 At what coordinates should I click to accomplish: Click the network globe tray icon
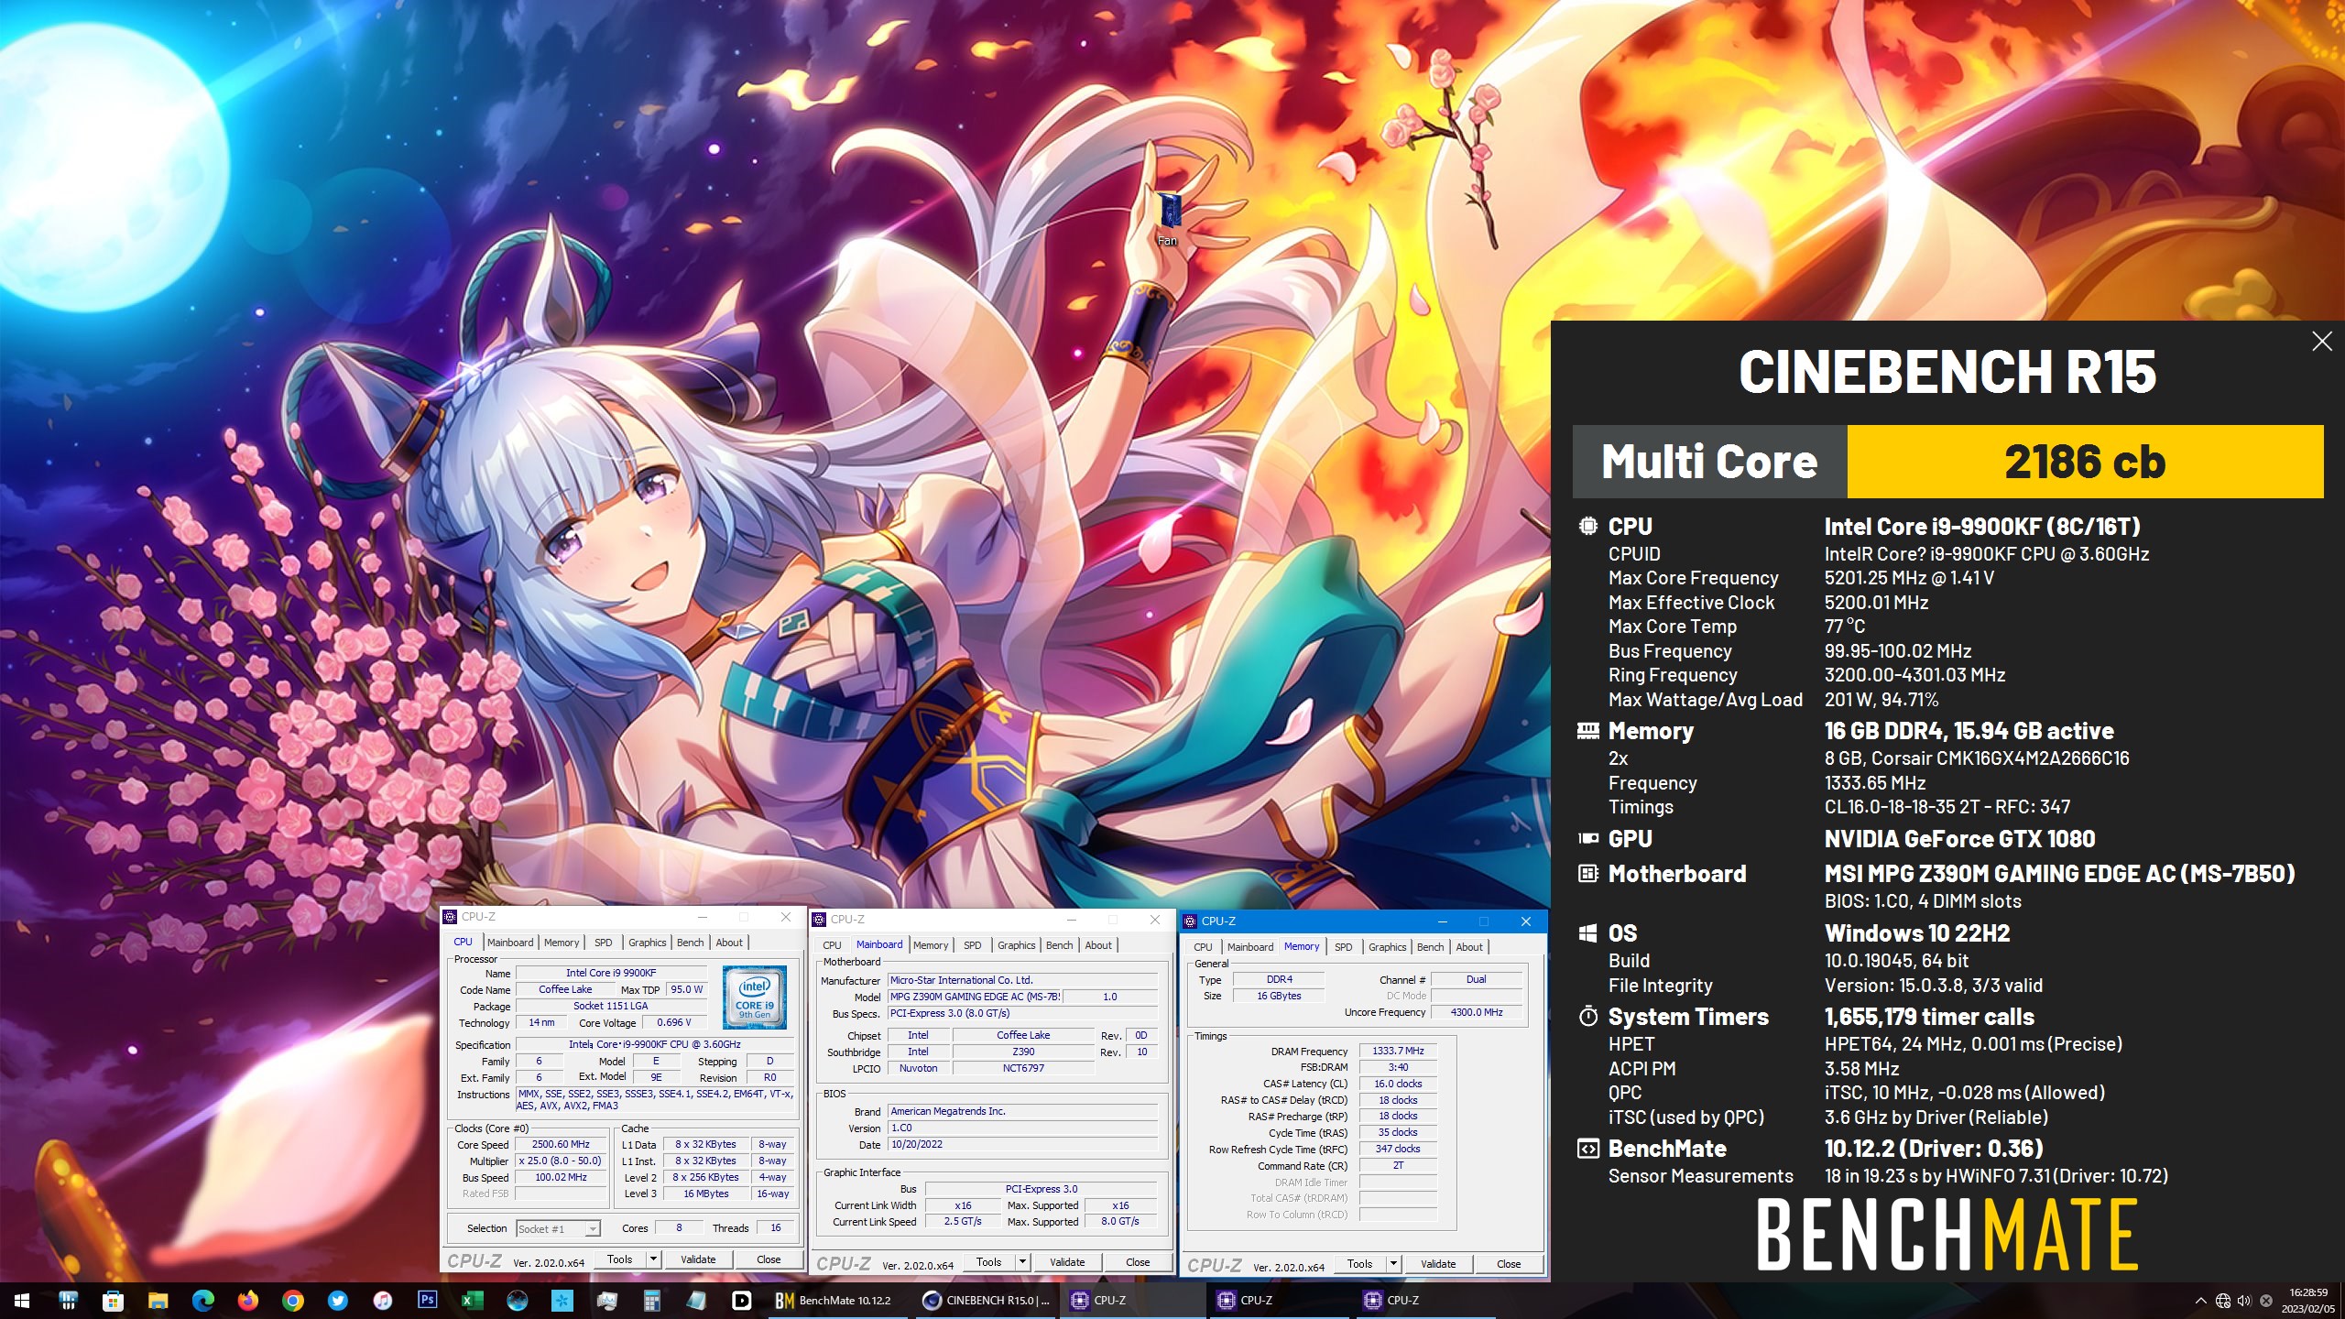click(2223, 1301)
